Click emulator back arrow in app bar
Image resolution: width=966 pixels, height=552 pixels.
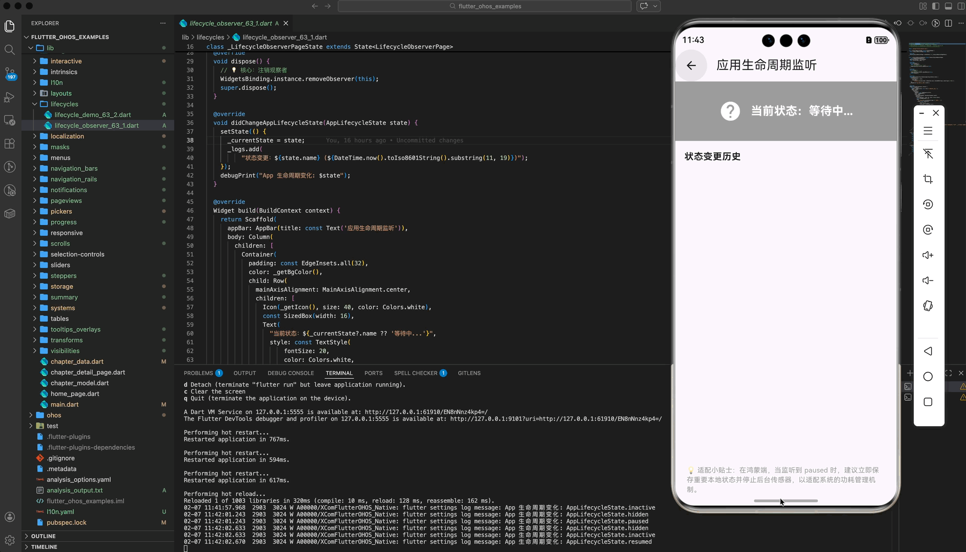coord(691,65)
